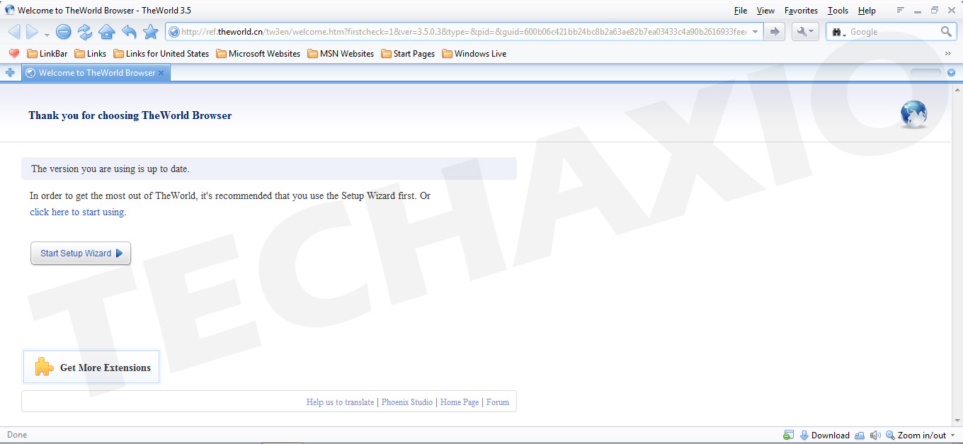Open the tab list round dropdown button
963x444 pixels.
(x=952, y=72)
